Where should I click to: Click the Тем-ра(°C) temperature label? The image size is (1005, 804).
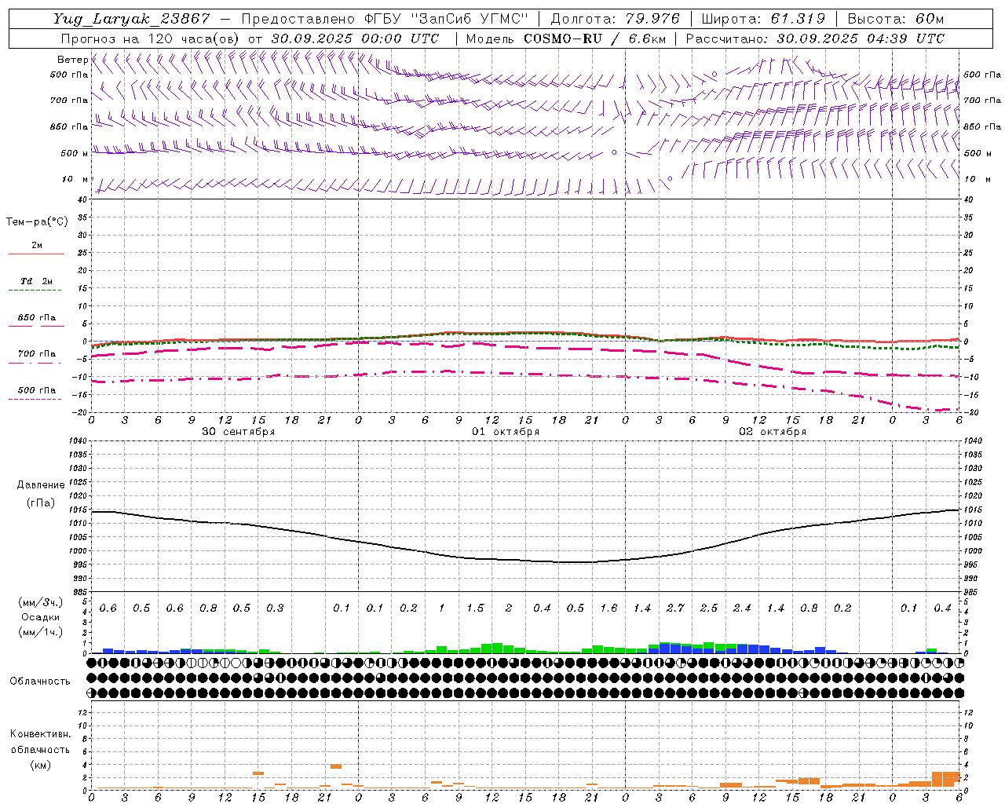pos(37,221)
